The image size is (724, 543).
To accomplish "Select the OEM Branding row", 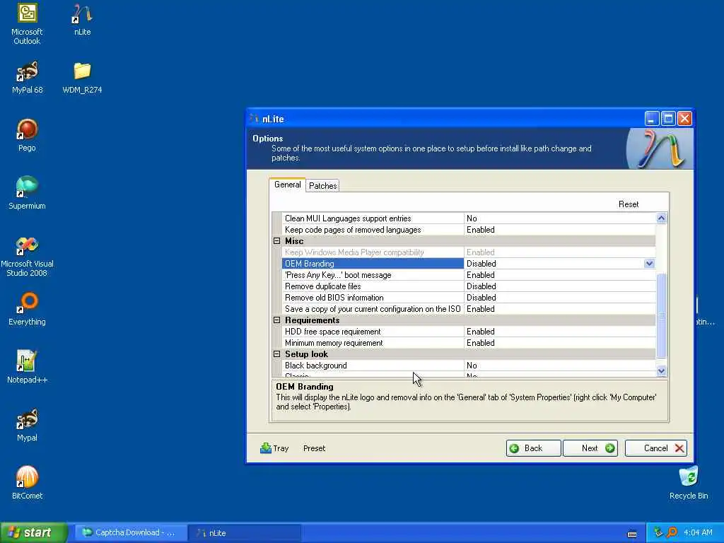I will pos(468,263).
